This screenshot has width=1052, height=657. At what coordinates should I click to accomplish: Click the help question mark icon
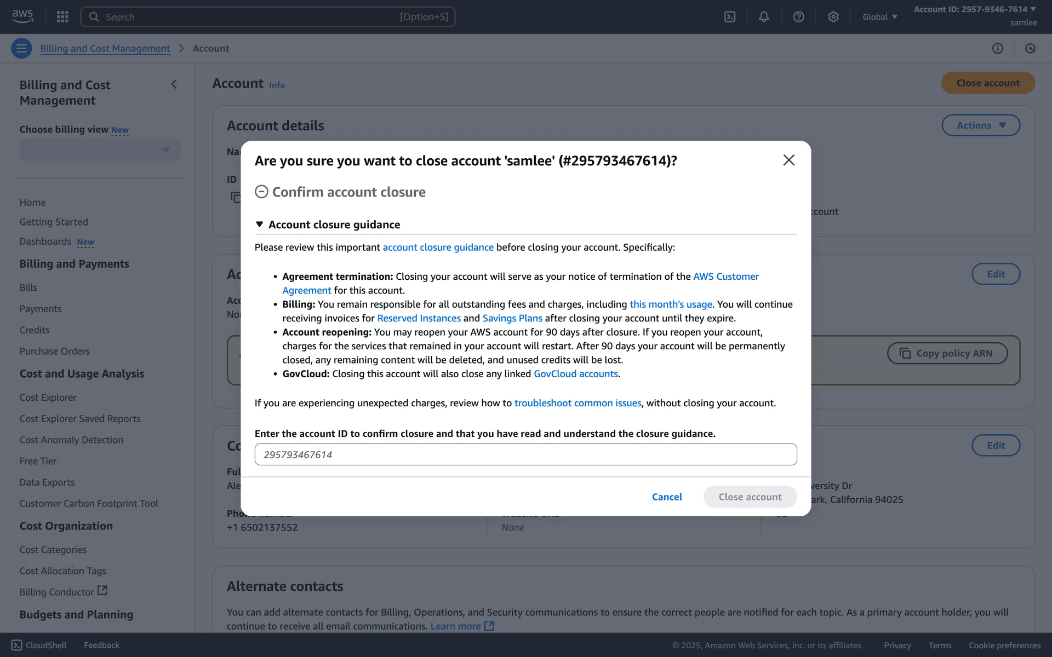coord(798,16)
